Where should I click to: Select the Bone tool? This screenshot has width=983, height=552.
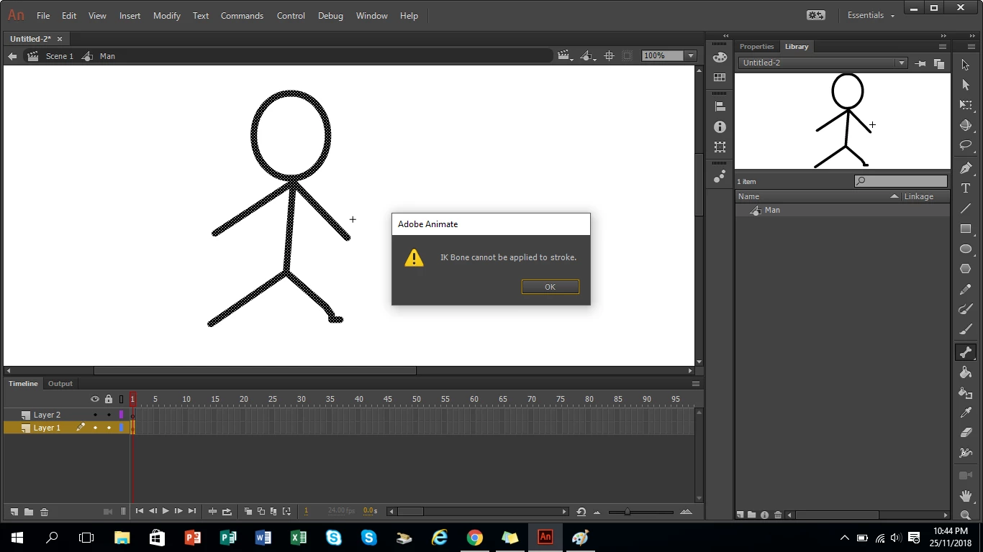point(966,352)
